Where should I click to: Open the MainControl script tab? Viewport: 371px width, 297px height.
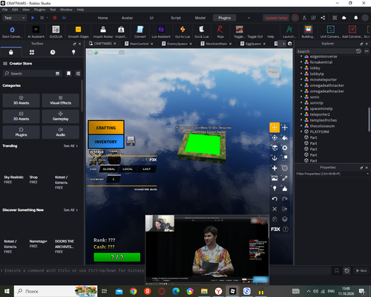point(139,44)
